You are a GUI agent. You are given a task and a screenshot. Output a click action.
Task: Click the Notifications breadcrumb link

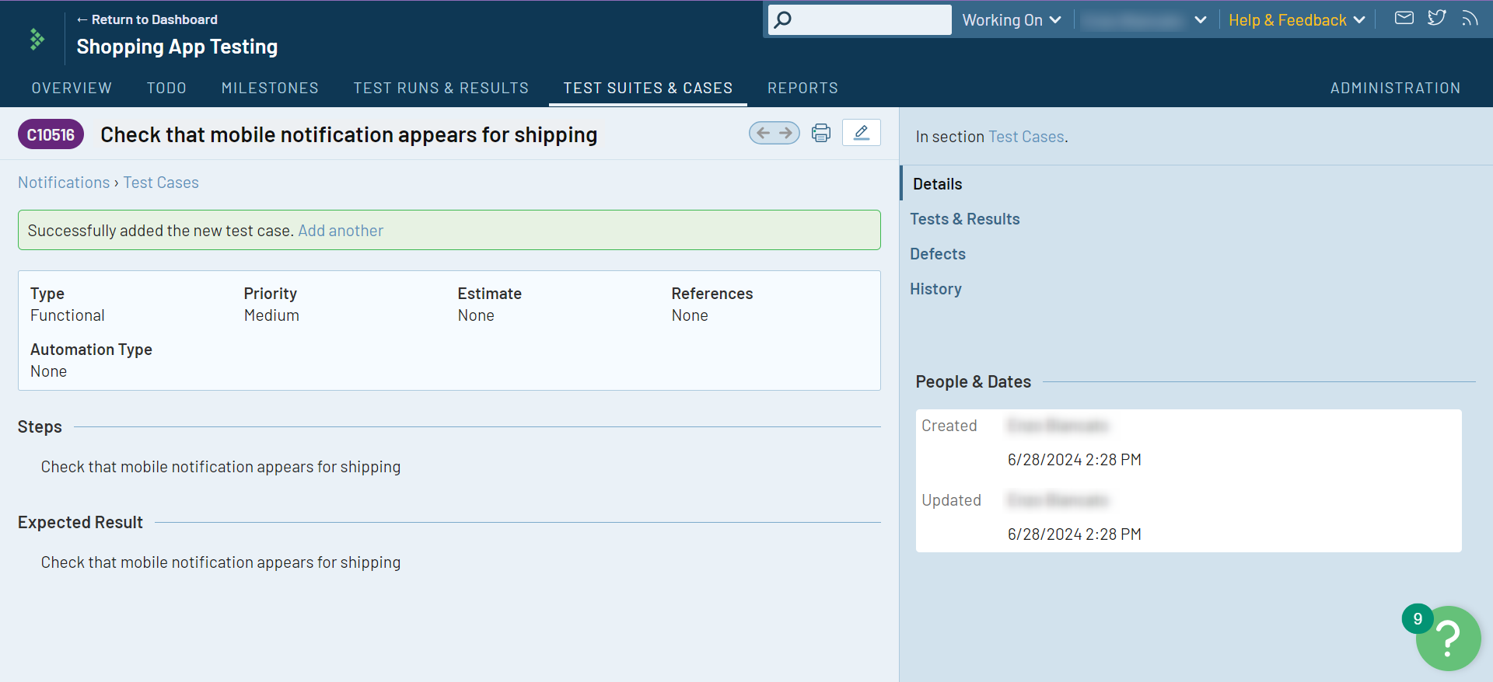64,183
